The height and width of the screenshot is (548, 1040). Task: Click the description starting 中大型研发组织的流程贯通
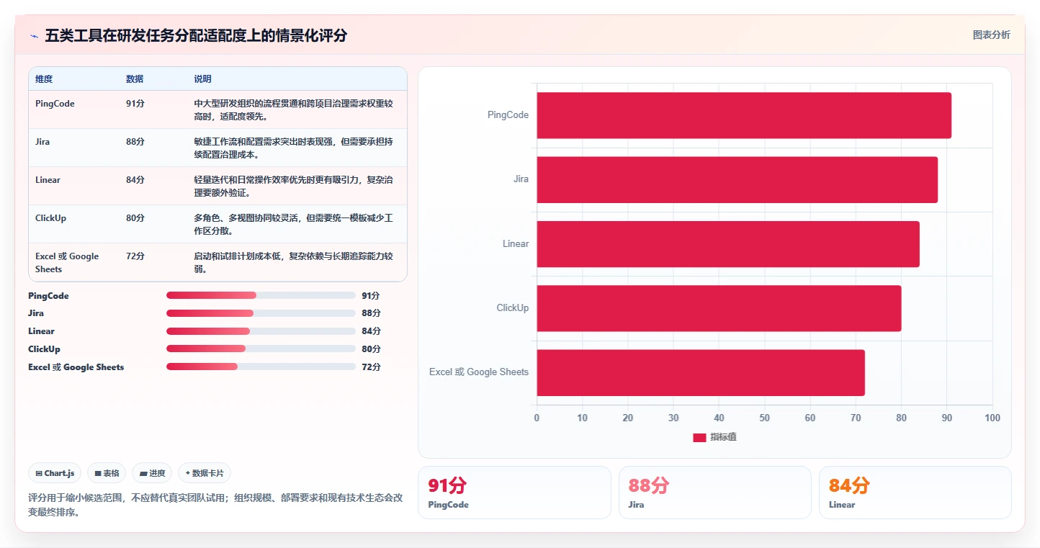[294, 110]
